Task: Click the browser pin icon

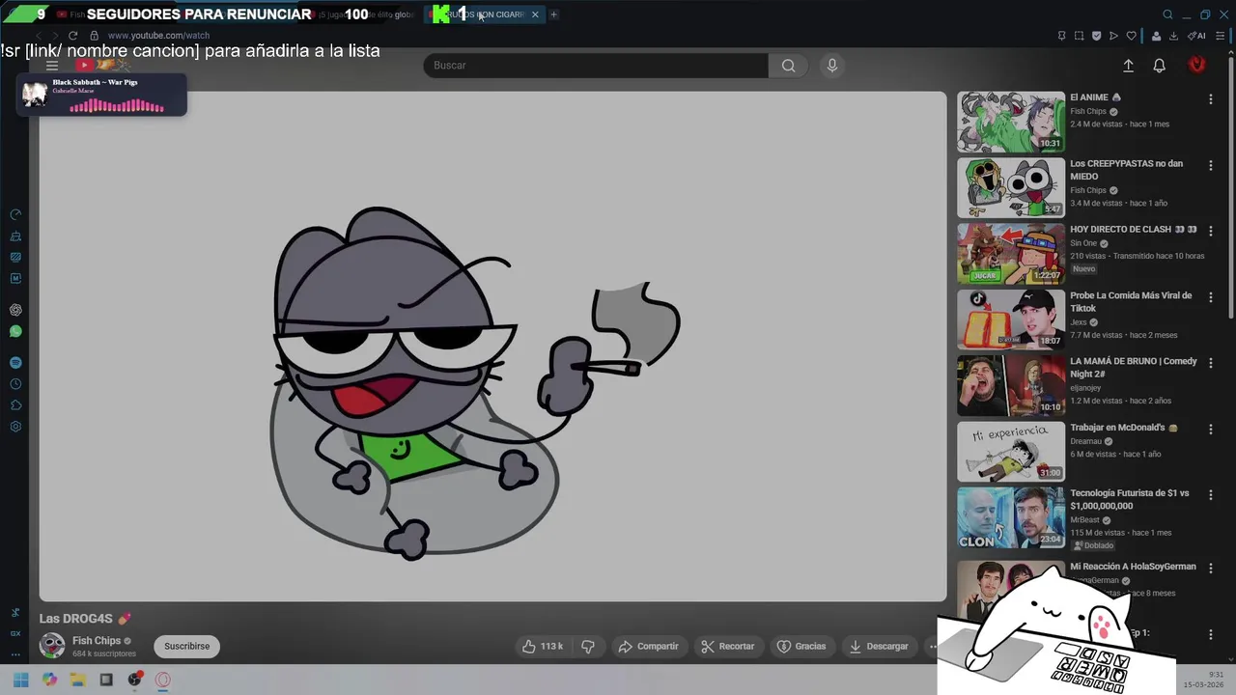Action: (1062, 36)
